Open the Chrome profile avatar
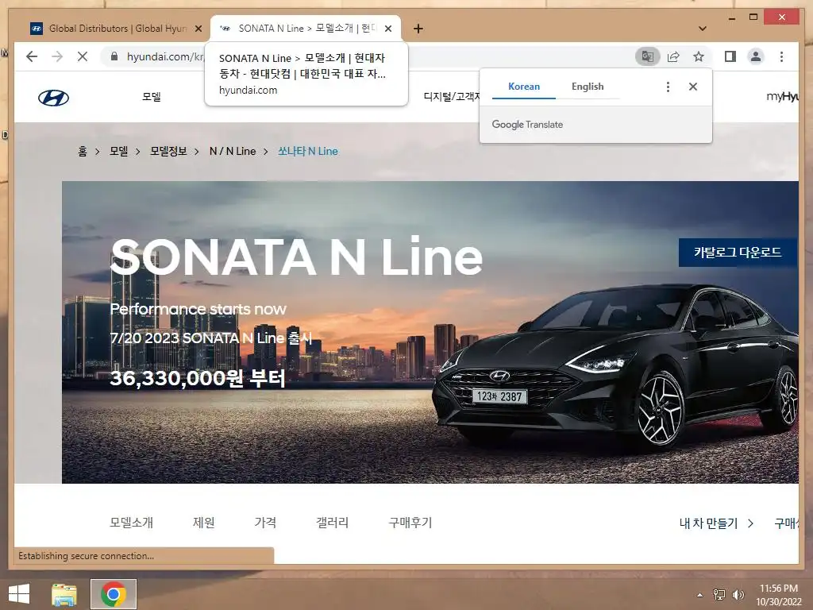This screenshot has width=813, height=610. [x=756, y=56]
